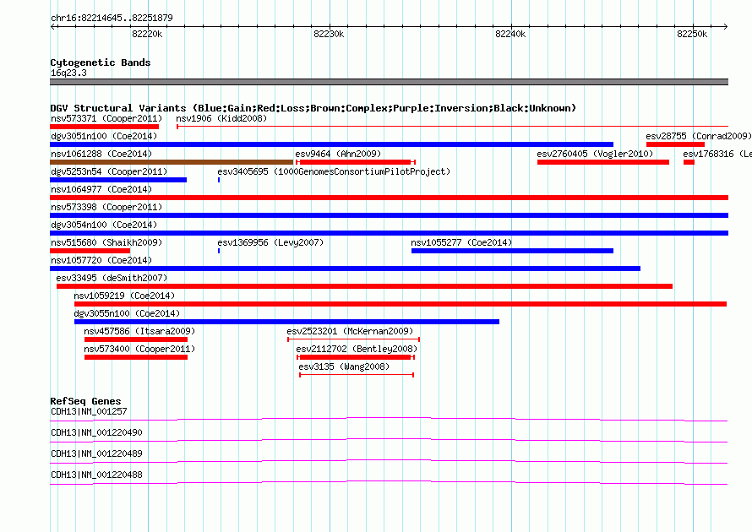
Task: Click the chr16:82214645..82251879 position label
Action: coord(112,18)
